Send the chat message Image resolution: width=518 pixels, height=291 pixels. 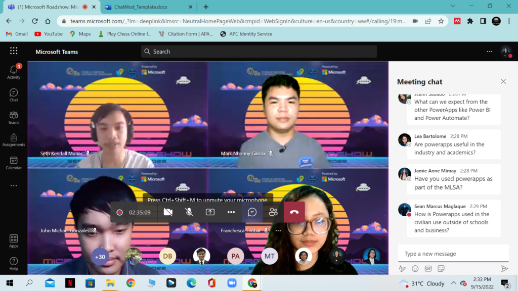tap(504, 269)
